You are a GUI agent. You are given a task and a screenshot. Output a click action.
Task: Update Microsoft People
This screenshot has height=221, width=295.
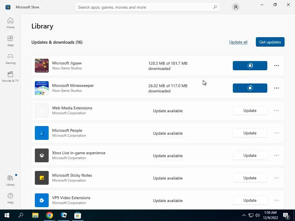(x=250, y=133)
